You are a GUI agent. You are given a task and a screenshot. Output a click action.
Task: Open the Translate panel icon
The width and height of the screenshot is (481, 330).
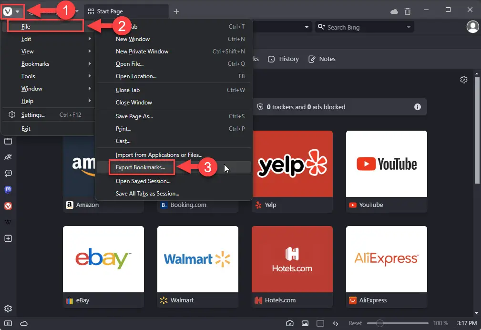point(8,157)
